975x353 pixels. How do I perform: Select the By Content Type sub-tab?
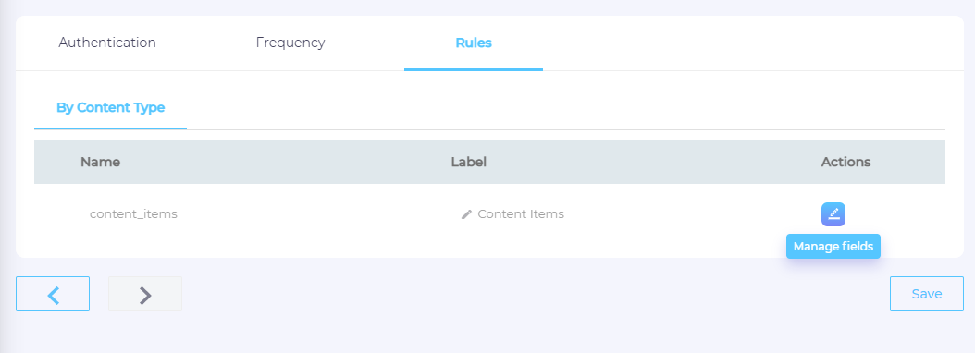[x=111, y=107]
